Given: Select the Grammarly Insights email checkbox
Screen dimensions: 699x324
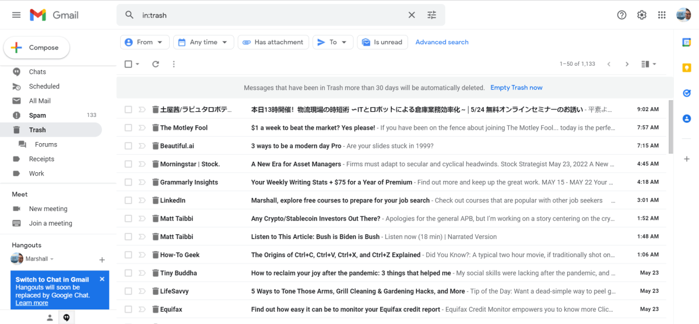Looking at the screenshot, I should (128, 182).
